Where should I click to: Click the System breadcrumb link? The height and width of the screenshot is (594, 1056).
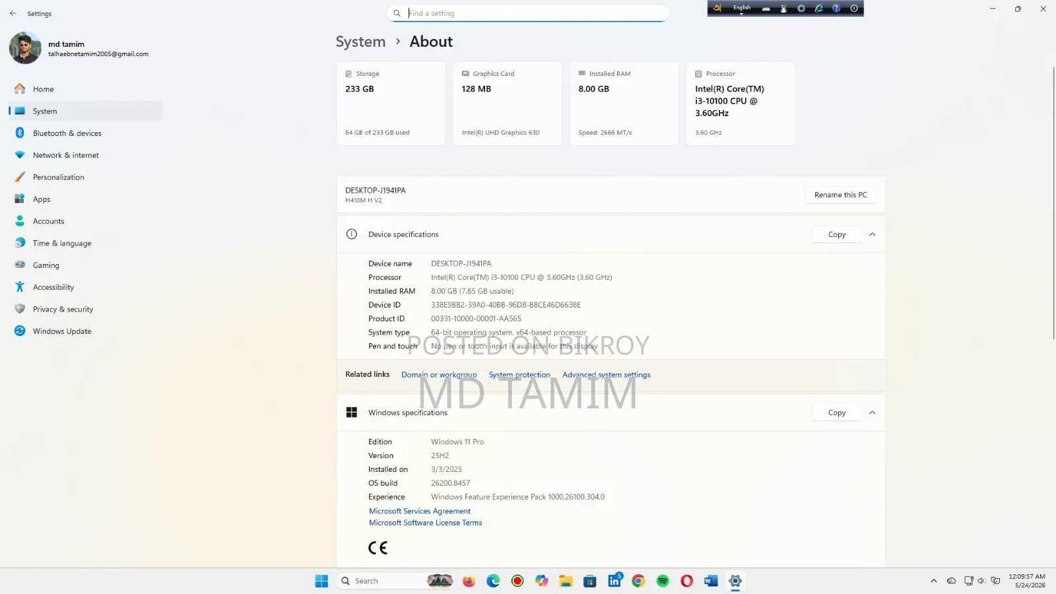coord(360,42)
